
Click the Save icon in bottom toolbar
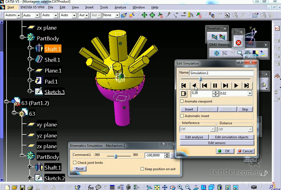click(22, 187)
